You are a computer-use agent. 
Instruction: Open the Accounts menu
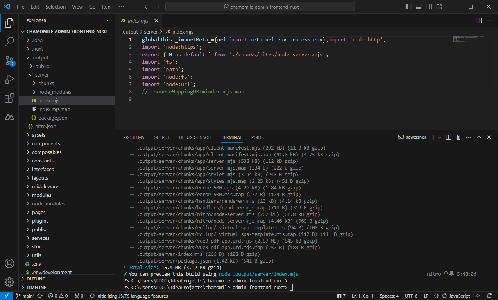pyautogui.click(x=9, y=263)
